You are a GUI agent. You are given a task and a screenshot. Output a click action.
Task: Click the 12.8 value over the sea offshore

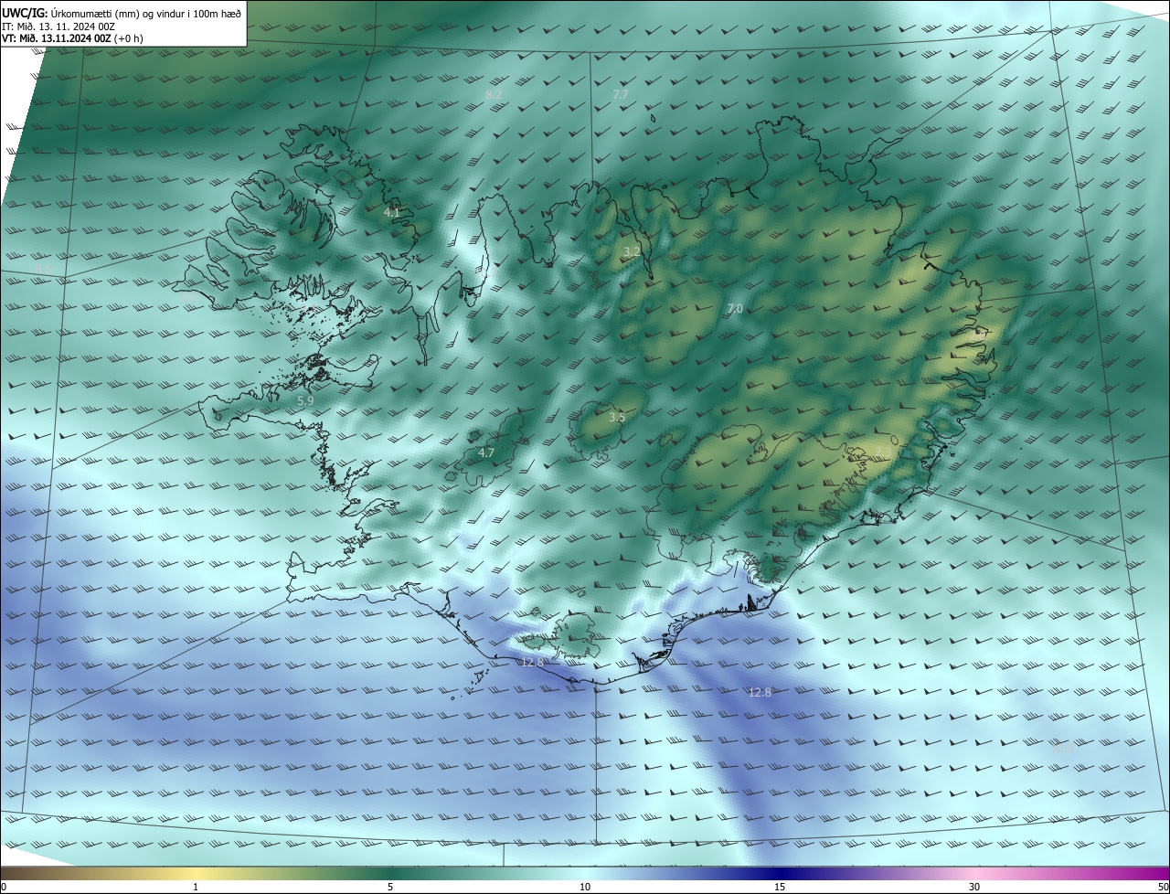(760, 692)
